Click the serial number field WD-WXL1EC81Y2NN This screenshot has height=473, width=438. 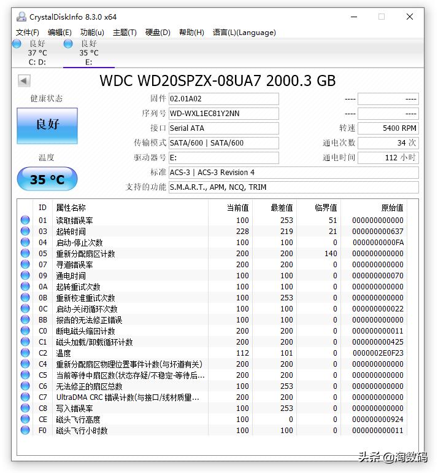click(223, 114)
